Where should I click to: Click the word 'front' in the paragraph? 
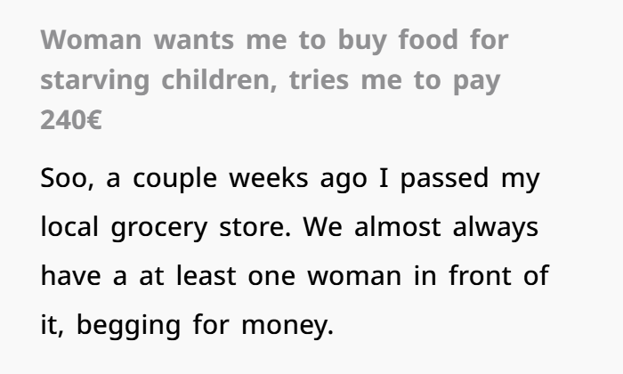tap(480, 275)
